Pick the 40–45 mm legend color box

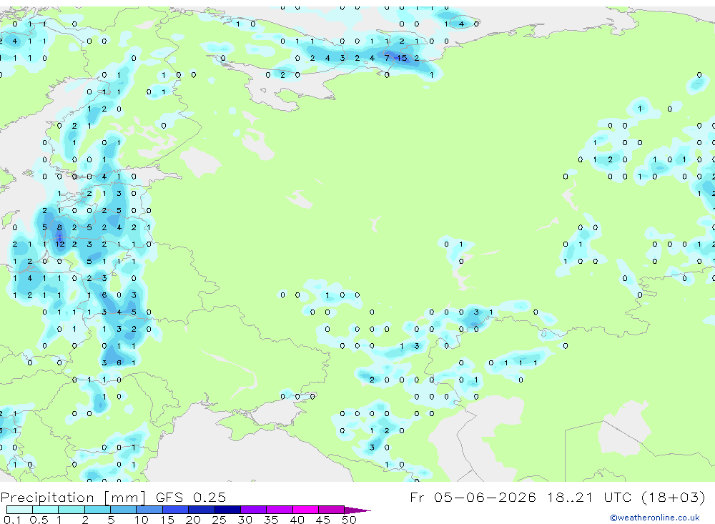(305, 510)
